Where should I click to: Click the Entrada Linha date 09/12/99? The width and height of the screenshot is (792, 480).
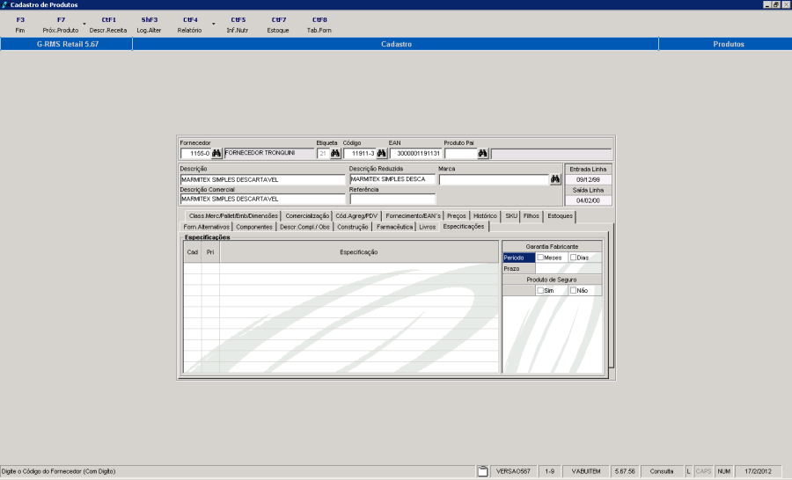click(588, 179)
